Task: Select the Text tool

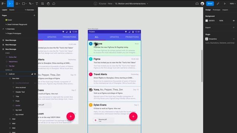Action: pos(37,4)
